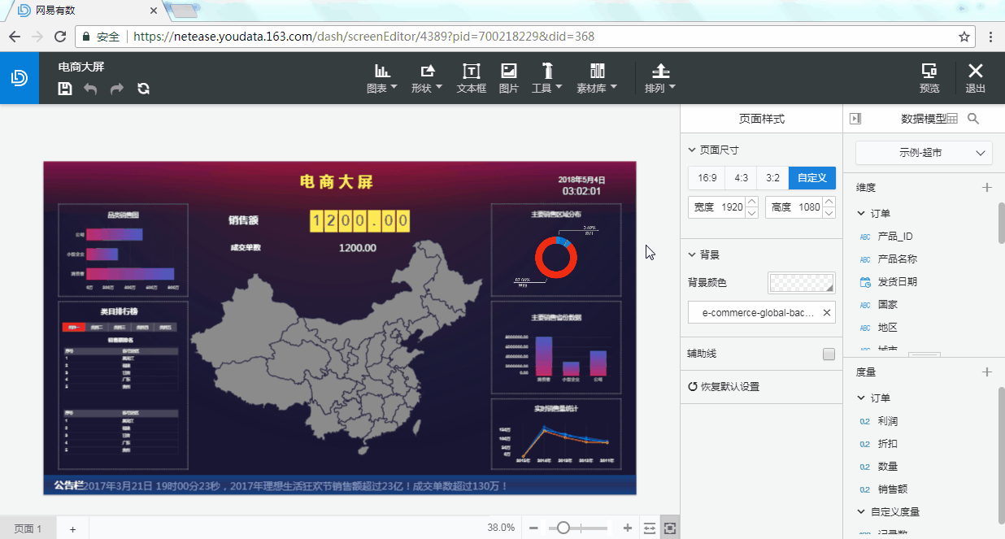Viewport: 1005px width, 539px height.
Task: Open the data model table view icon
Action: click(x=953, y=119)
